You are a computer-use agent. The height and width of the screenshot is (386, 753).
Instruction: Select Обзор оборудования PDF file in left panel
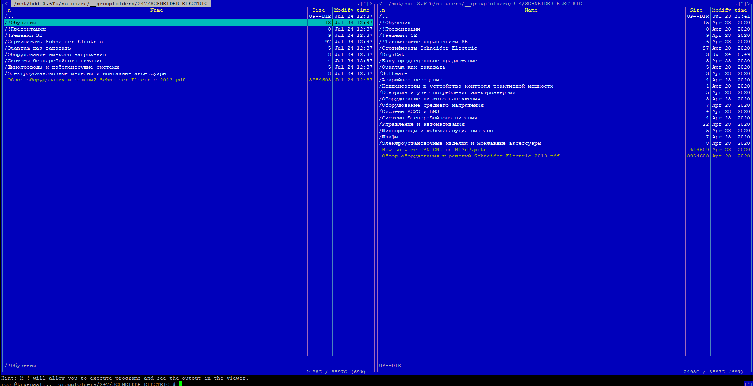pyautogui.click(x=188, y=80)
